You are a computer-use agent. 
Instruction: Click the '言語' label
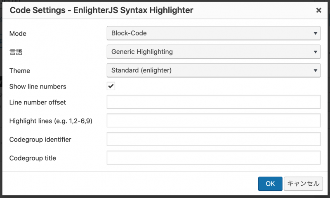click(x=16, y=52)
